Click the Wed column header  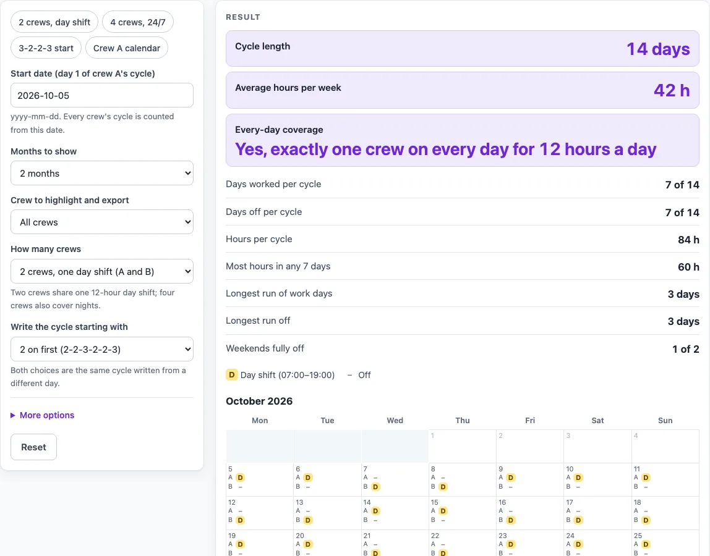395,420
